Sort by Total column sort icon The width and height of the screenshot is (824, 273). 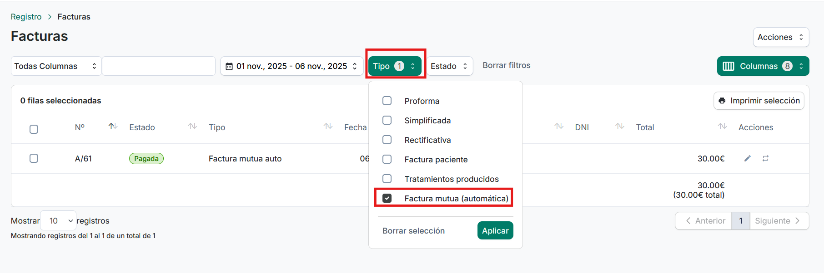[722, 126]
